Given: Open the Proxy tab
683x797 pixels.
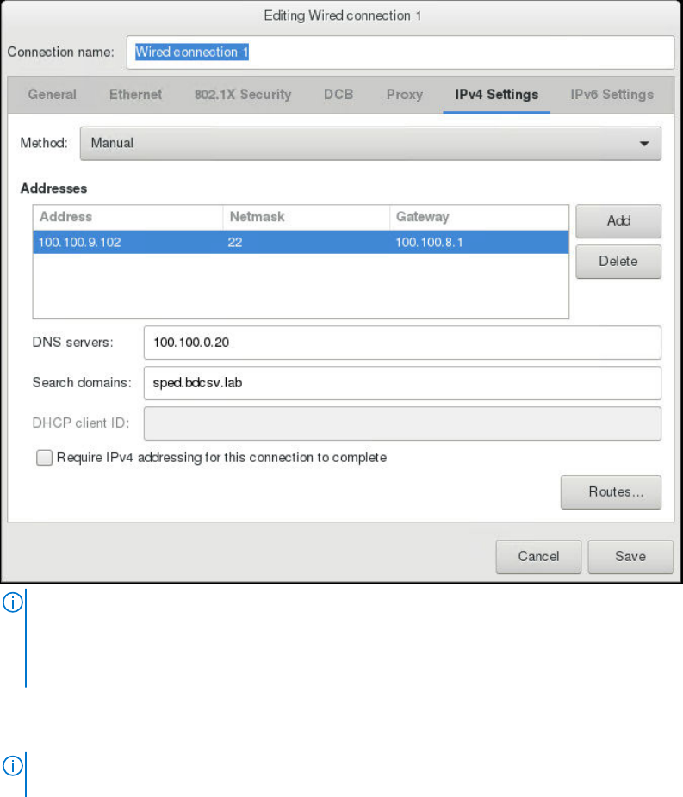Looking at the screenshot, I should [404, 95].
